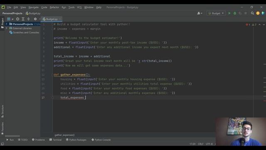This screenshot has width=266, height=150.
Task: Click line 17 in the gutter
Action: coord(43,97)
